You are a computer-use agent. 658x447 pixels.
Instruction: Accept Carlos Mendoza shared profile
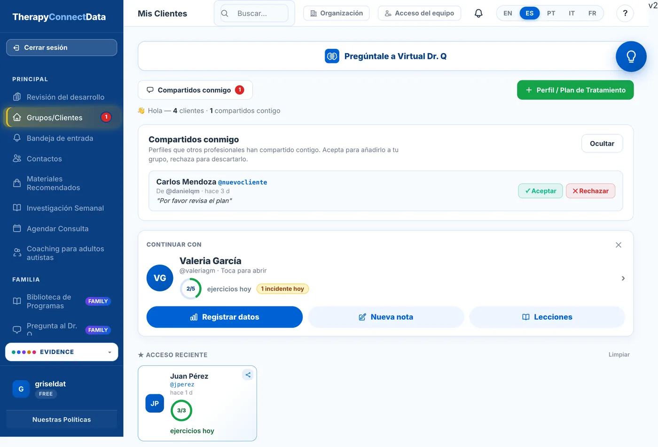(x=540, y=191)
